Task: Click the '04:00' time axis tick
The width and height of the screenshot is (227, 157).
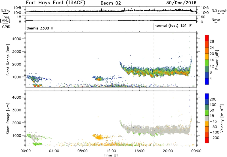Action: 54,151
